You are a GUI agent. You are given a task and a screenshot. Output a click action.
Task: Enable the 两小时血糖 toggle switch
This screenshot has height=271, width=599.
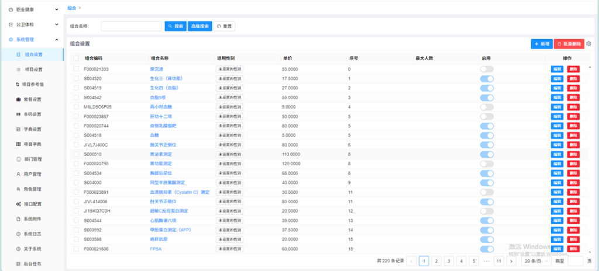487,107
